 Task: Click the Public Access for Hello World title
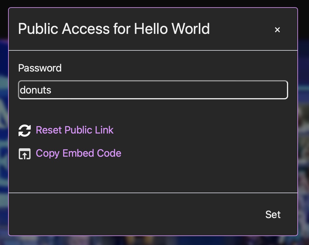point(114,29)
